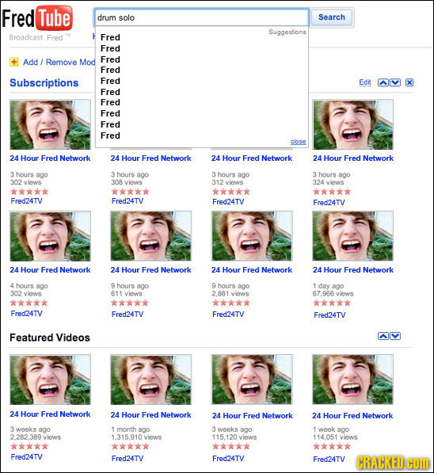Open Fred24TV channel under 2,282,389 views video
Screen dimensions: 434x473
27,456
